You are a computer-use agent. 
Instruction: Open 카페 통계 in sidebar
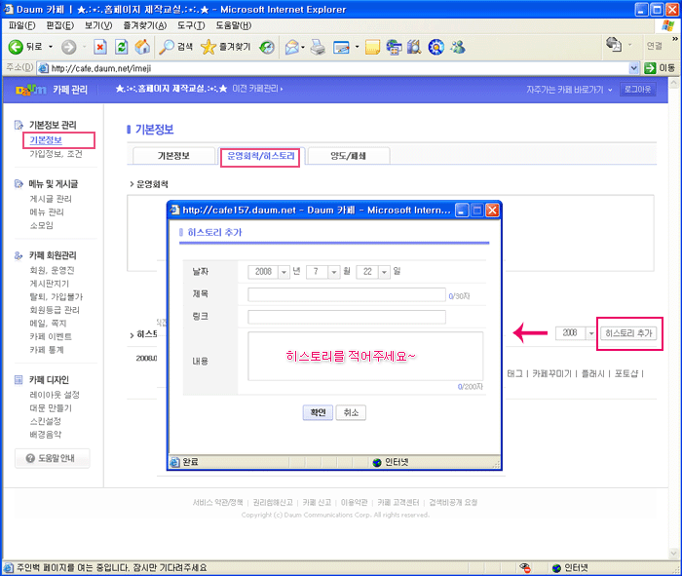click(x=47, y=350)
